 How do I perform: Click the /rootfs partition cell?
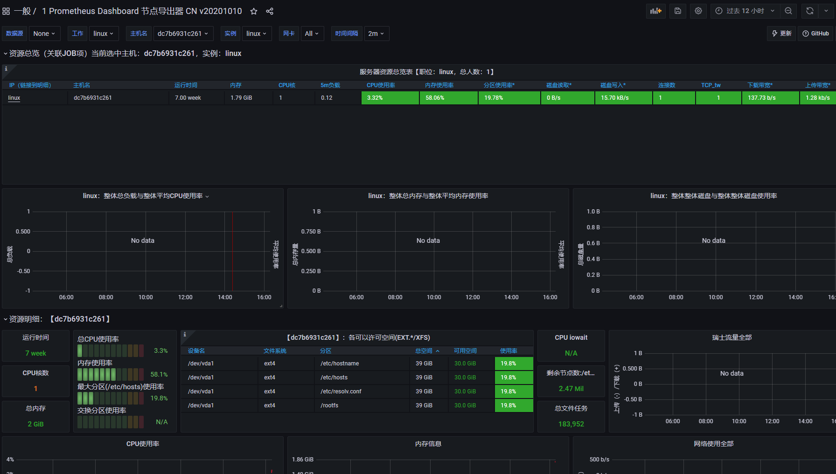tap(362, 405)
